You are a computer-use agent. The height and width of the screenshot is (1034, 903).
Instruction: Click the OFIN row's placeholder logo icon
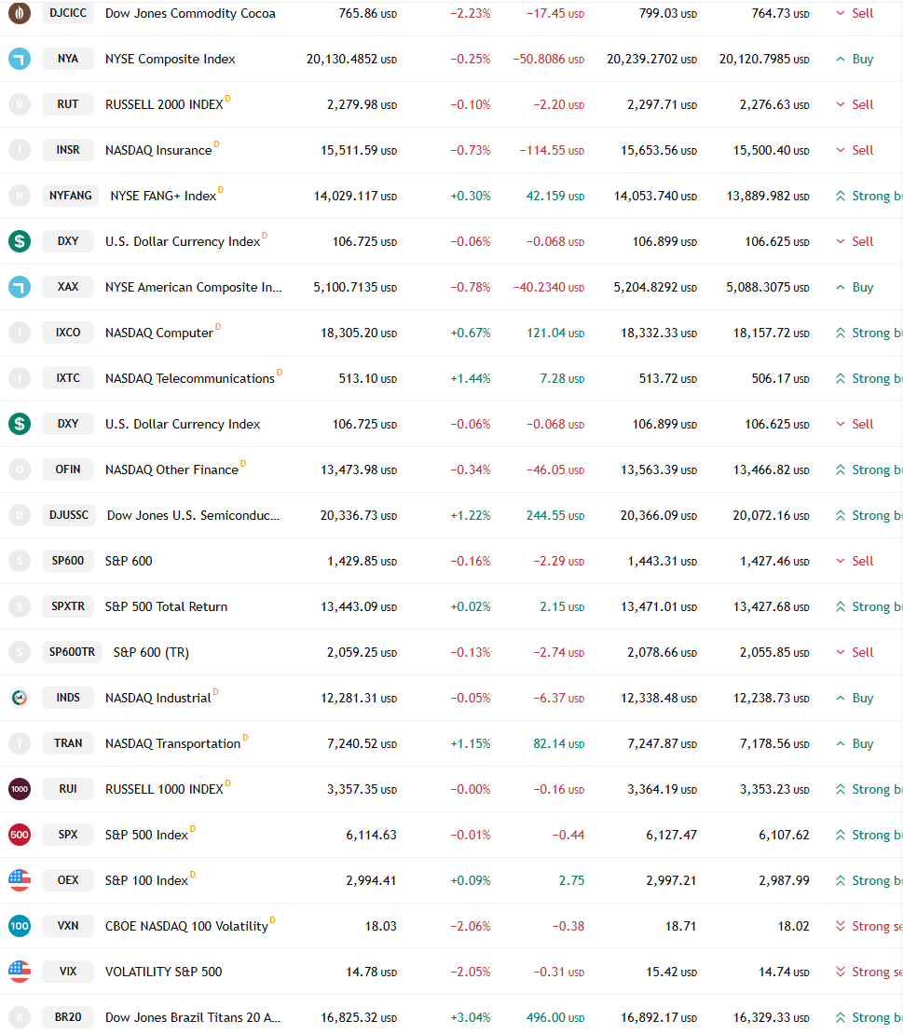tap(20, 469)
